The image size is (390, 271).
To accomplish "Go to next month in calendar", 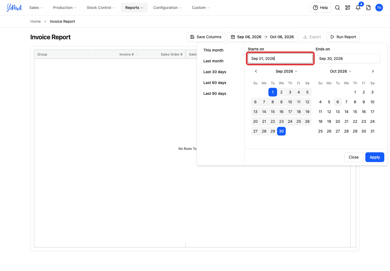I will tap(373, 71).
